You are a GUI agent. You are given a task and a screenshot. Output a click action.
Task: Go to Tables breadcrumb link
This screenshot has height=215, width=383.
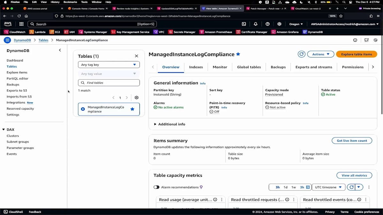coord(43,40)
